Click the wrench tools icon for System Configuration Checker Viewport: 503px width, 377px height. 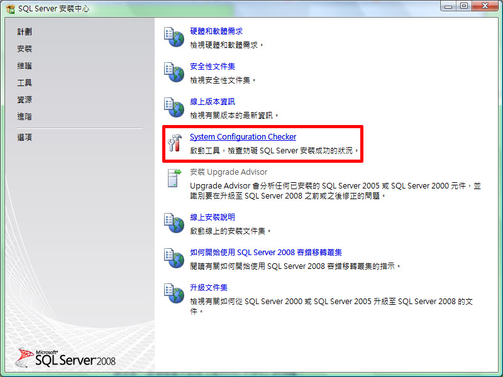pyautogui.click(x=175, y=143)
